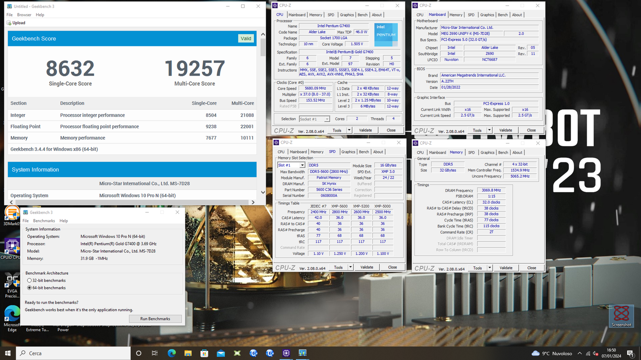This screenshot has width=641, height=360.
Task: Click the scroll-down arrow in Geekbench results
Action: coord(263,192)
